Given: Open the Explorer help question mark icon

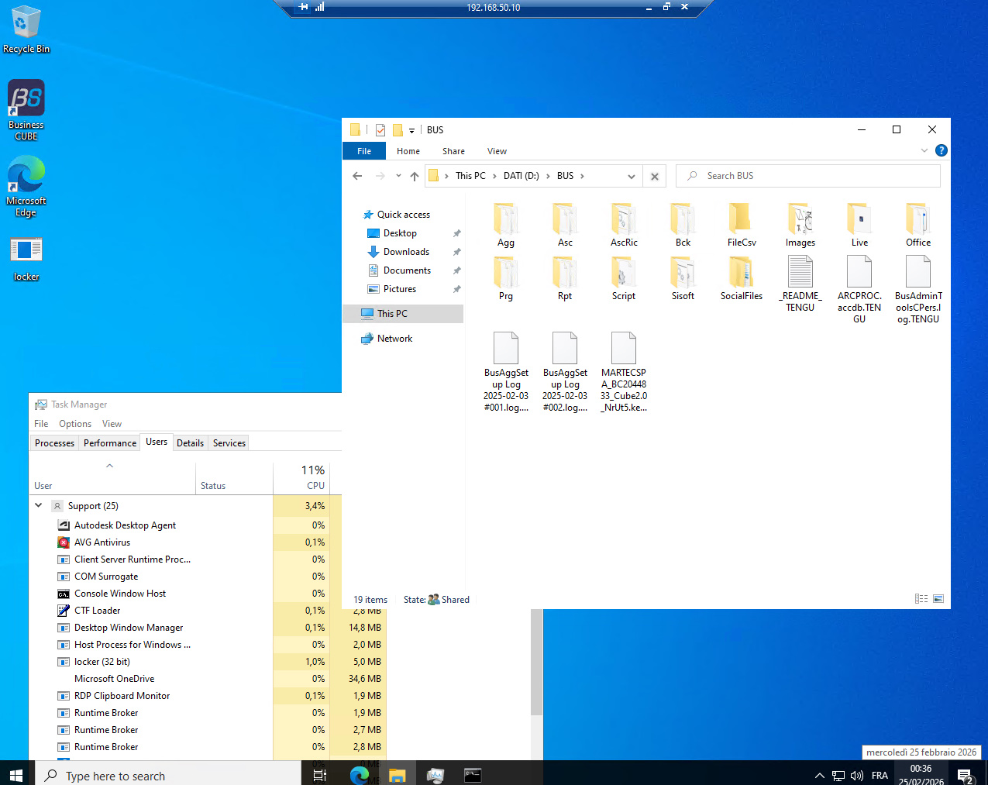Looking at the screenshot, I should 941,150.
